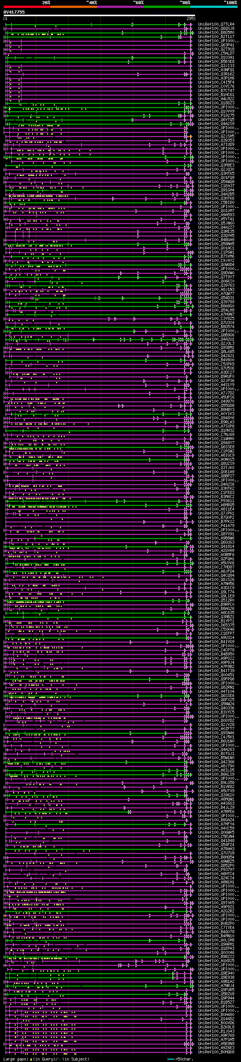Select the UniRef100_A4LM22 entry
Image resolution: width=241 pixels, height=1062 pixels.
216,99
